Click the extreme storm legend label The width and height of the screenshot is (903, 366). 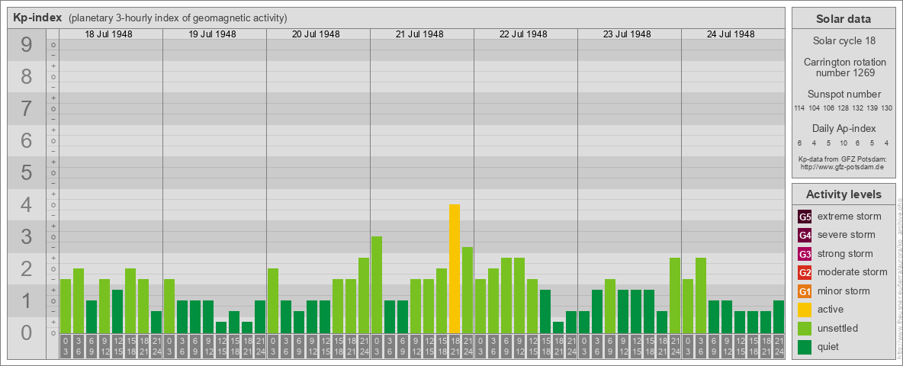point(850,217)
